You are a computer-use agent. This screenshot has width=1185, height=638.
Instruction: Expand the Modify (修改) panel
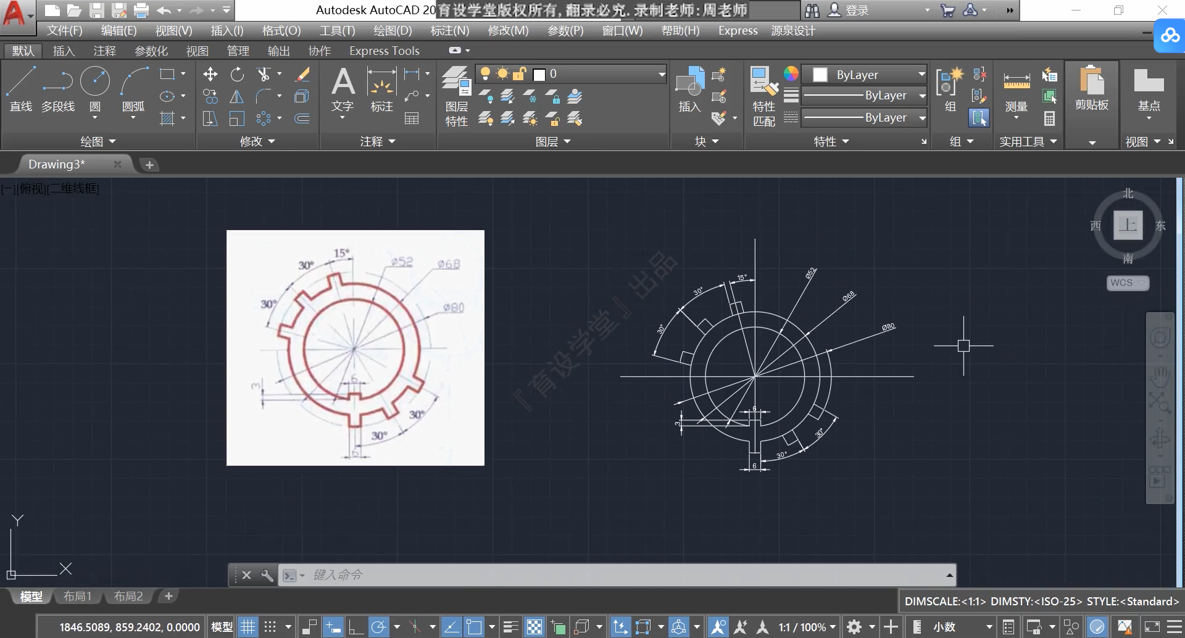click(x=257, y=141)
